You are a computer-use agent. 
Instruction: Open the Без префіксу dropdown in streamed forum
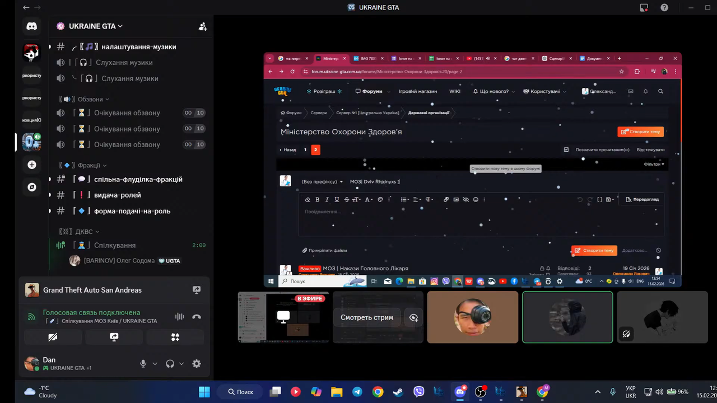click(322, 181)
